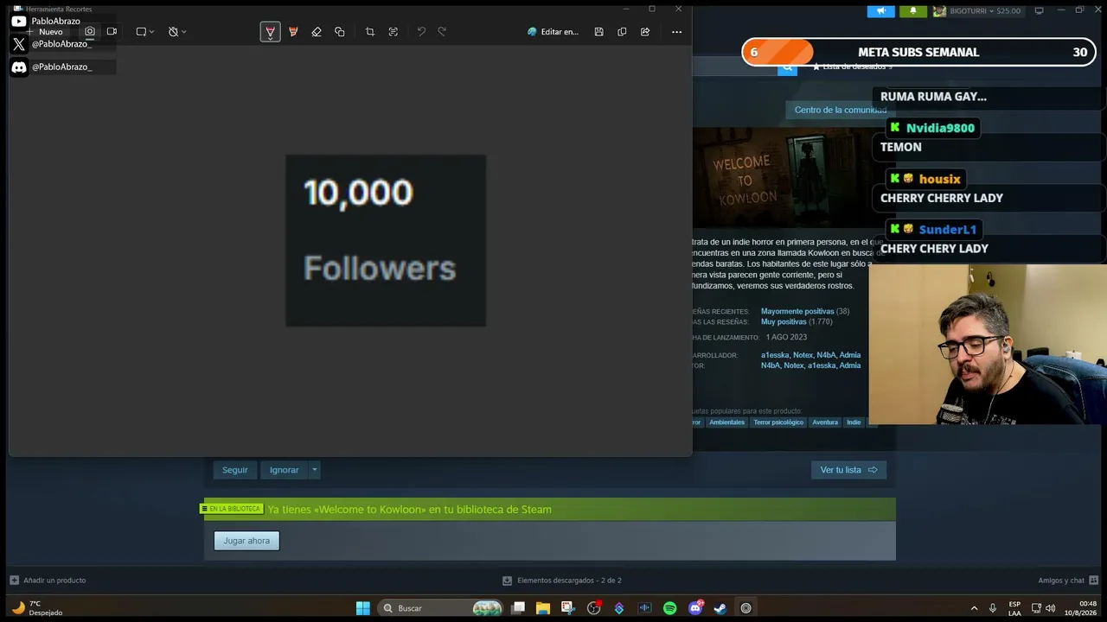Select the screenshot capture mode camera icon
The height and width of the screenshot is (622, 1107).
89,31
